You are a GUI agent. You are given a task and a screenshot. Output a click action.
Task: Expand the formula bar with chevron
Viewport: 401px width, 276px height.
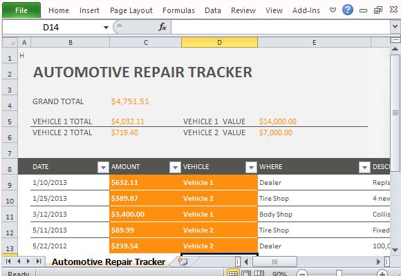[395, 27]
